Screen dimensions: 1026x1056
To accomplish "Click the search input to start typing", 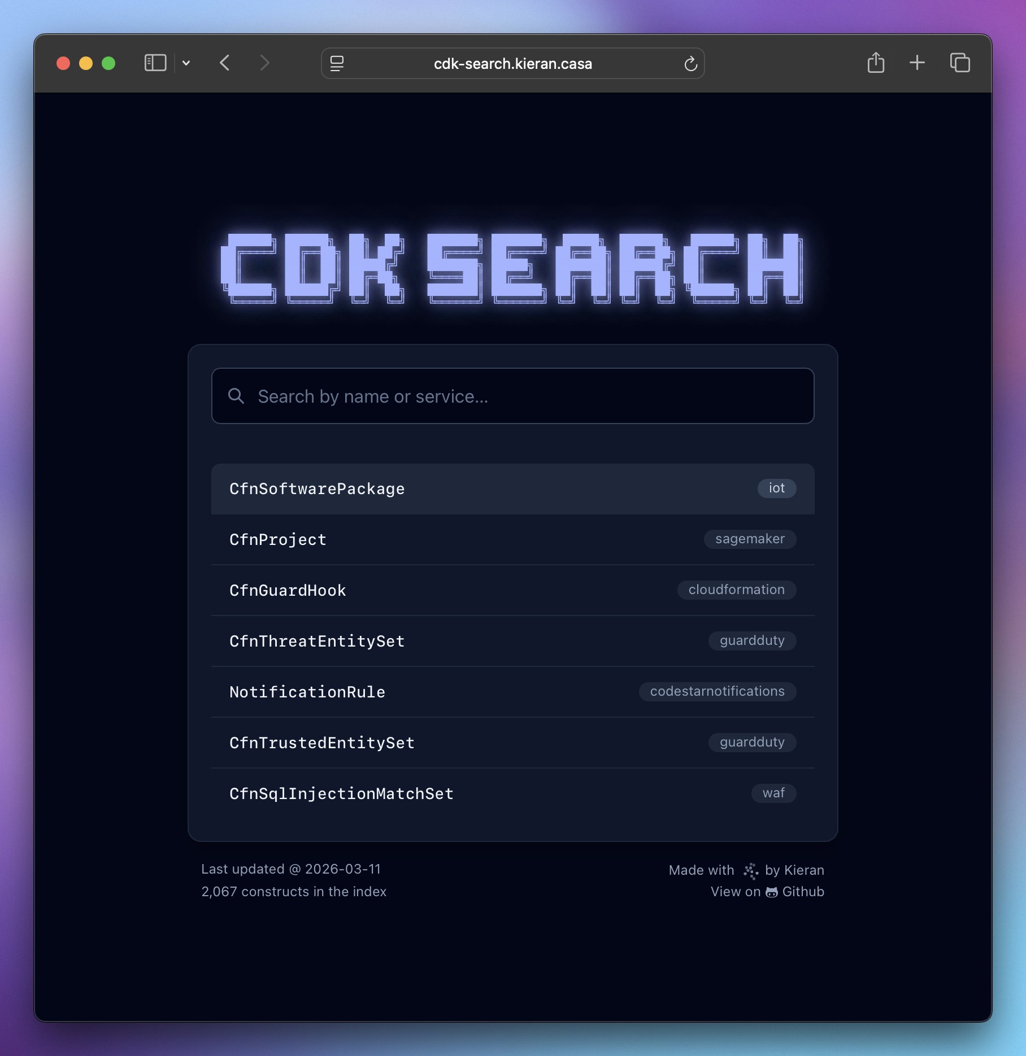I will pos(512,396).
